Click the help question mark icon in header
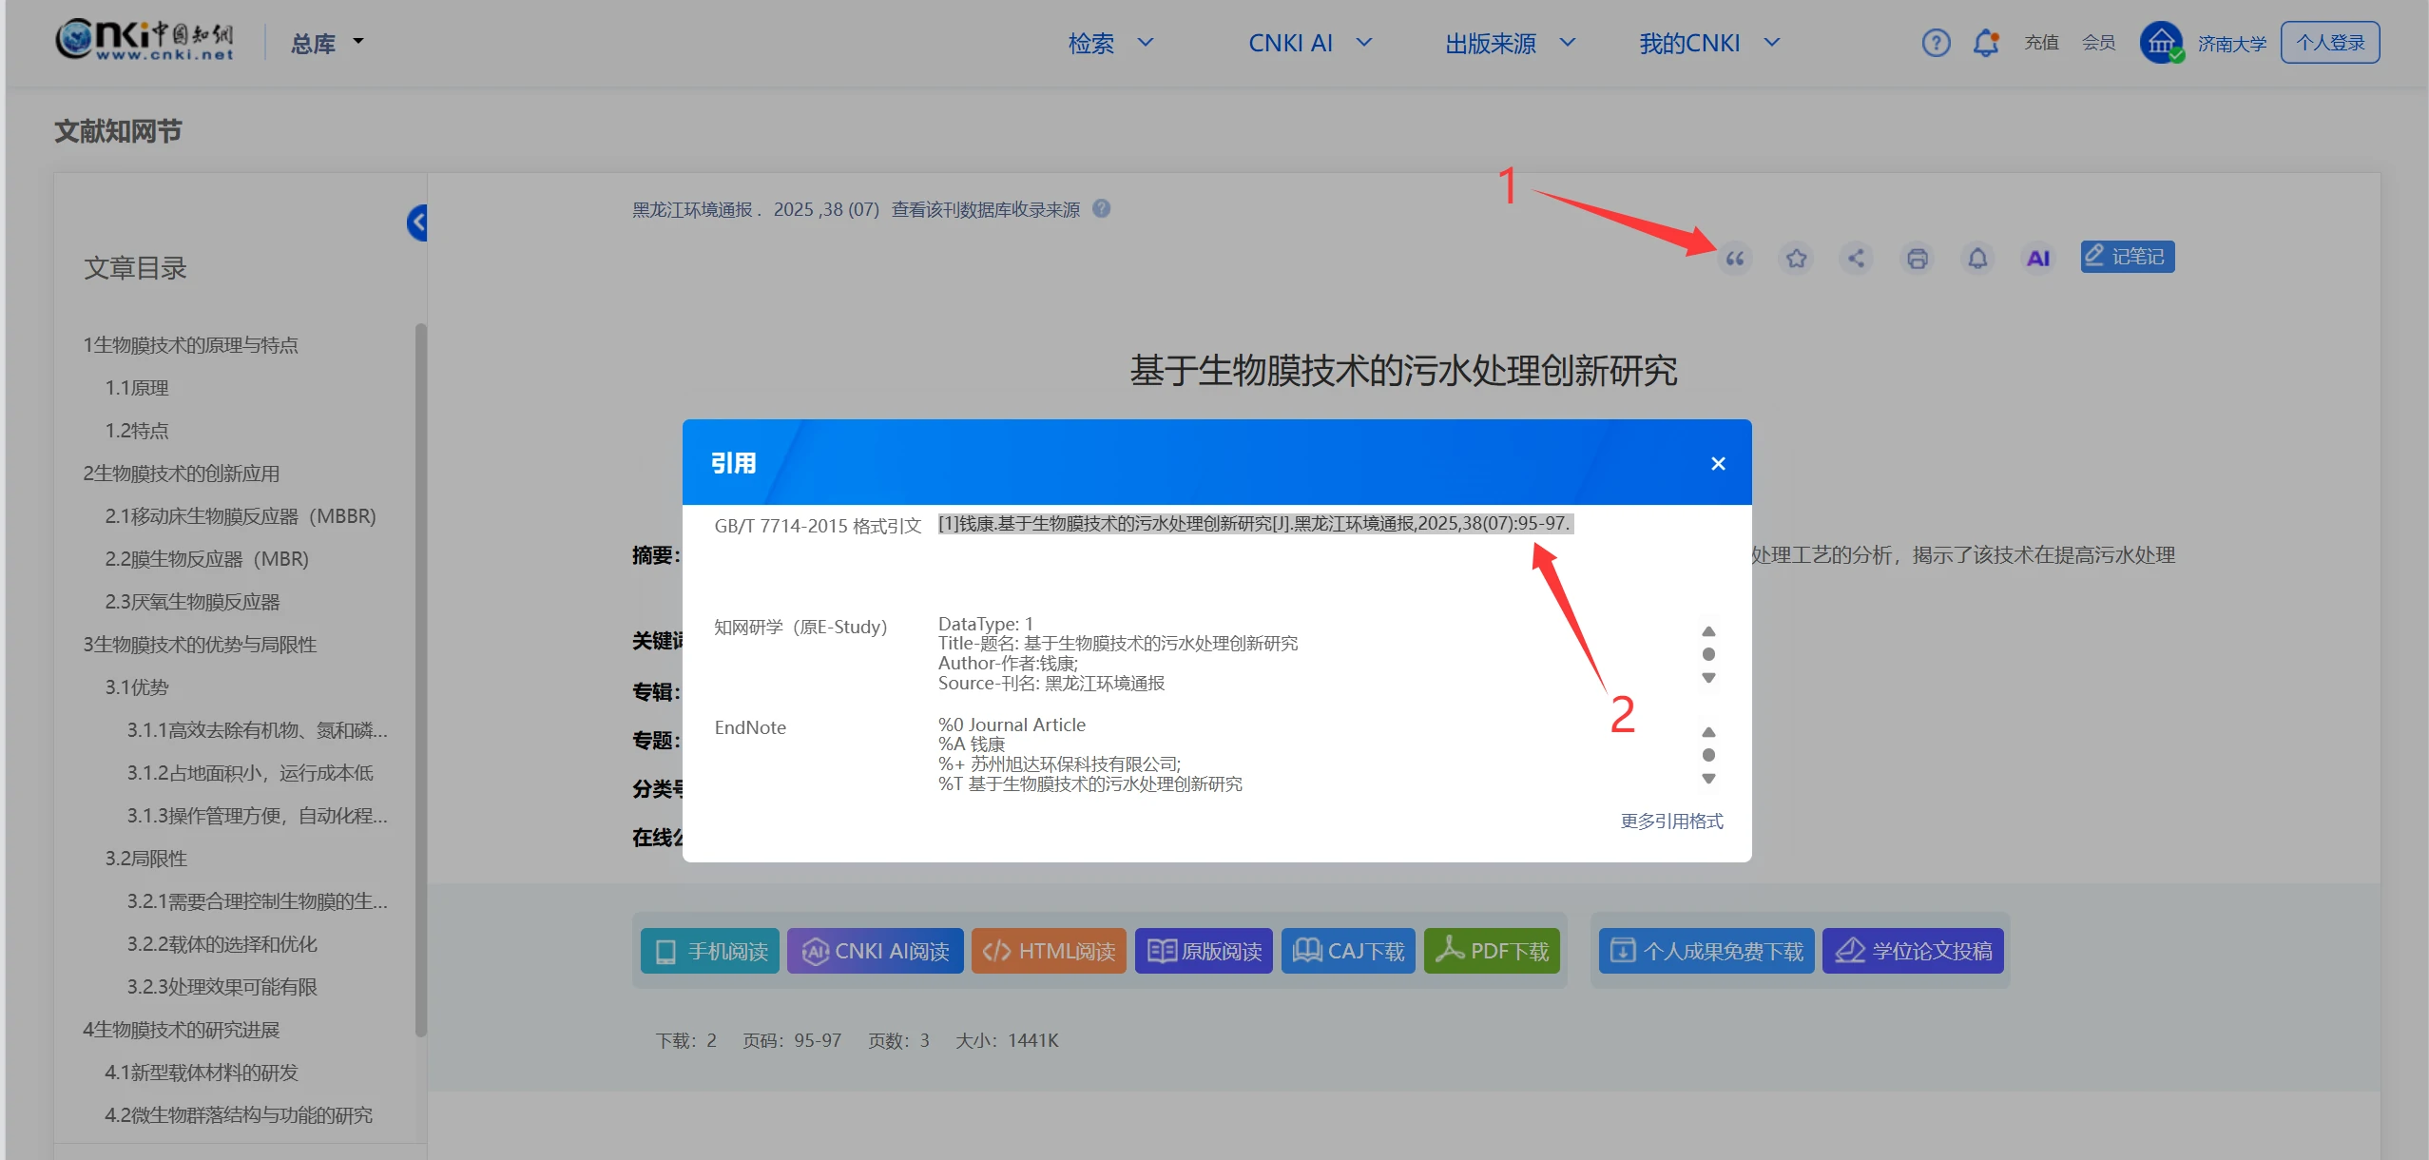 1936,43
